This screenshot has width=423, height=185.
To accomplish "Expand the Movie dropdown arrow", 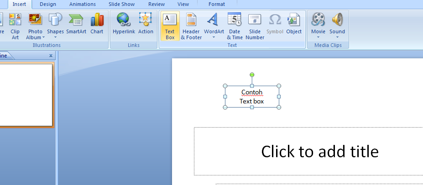I will [x=318, y=37].
